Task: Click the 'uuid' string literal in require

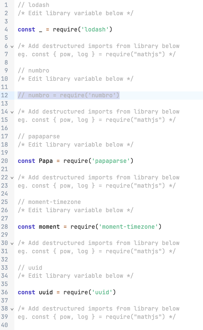Action: tap(102, 292)
